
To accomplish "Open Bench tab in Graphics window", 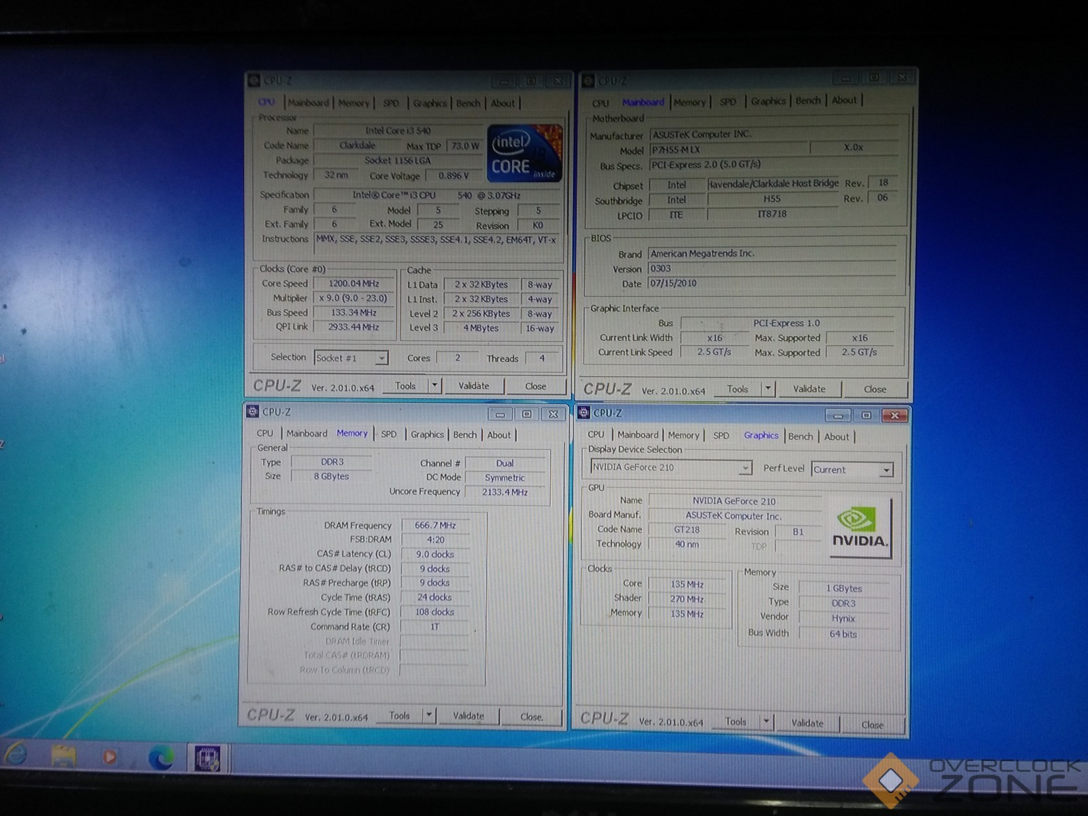I will coord(800,437).
